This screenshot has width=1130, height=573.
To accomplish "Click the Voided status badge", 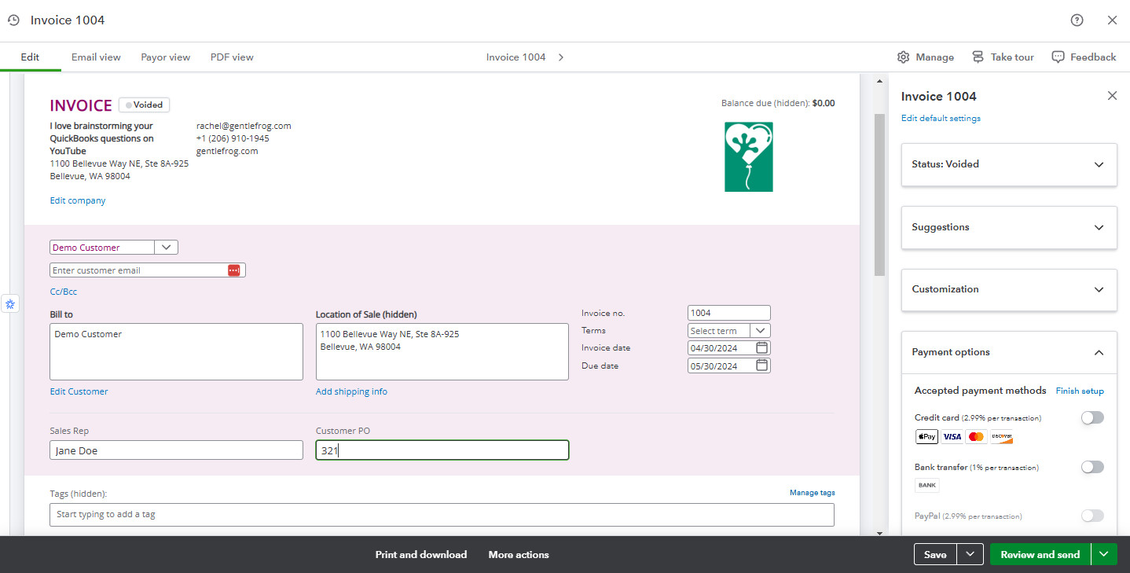I will (x=145, y=105).
